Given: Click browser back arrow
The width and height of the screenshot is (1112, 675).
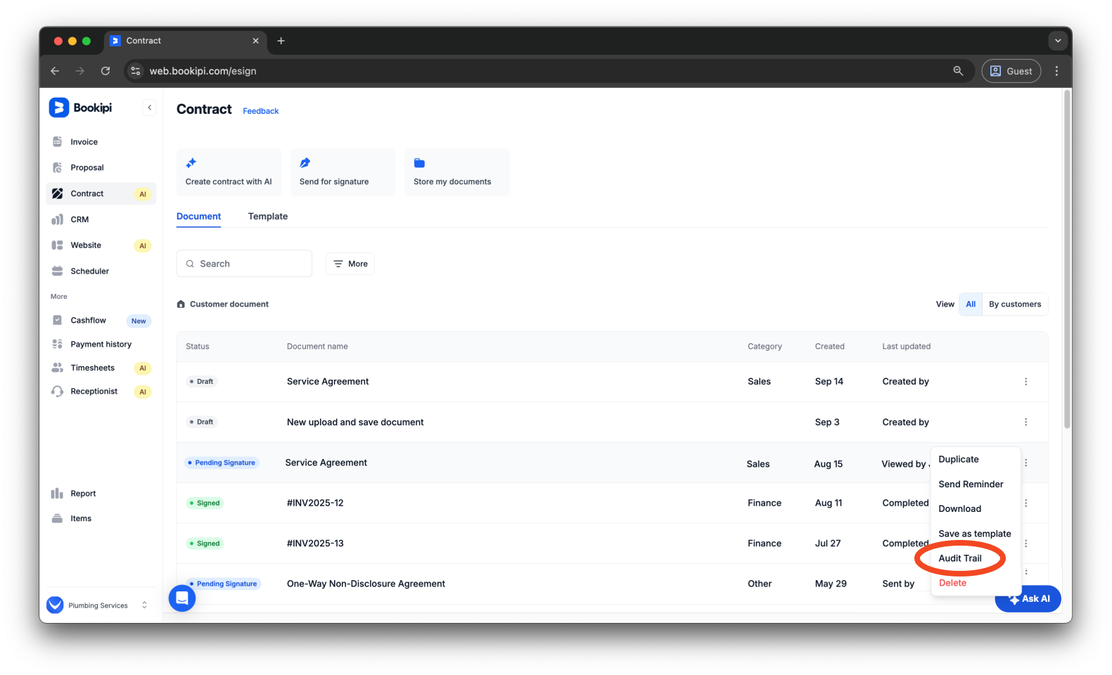Looking at the screenshot, I should tap(55, 71).
